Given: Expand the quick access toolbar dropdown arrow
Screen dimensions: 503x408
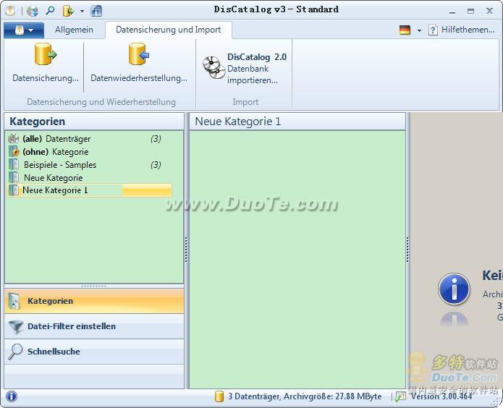Looking at the screenshot, I should point(82,12).
